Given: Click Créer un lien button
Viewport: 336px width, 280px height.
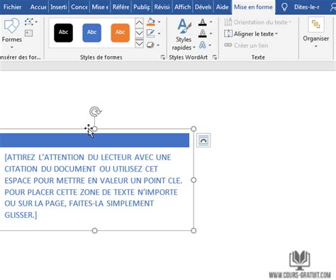Looking at the screenshot, I should tap(246, 45).
